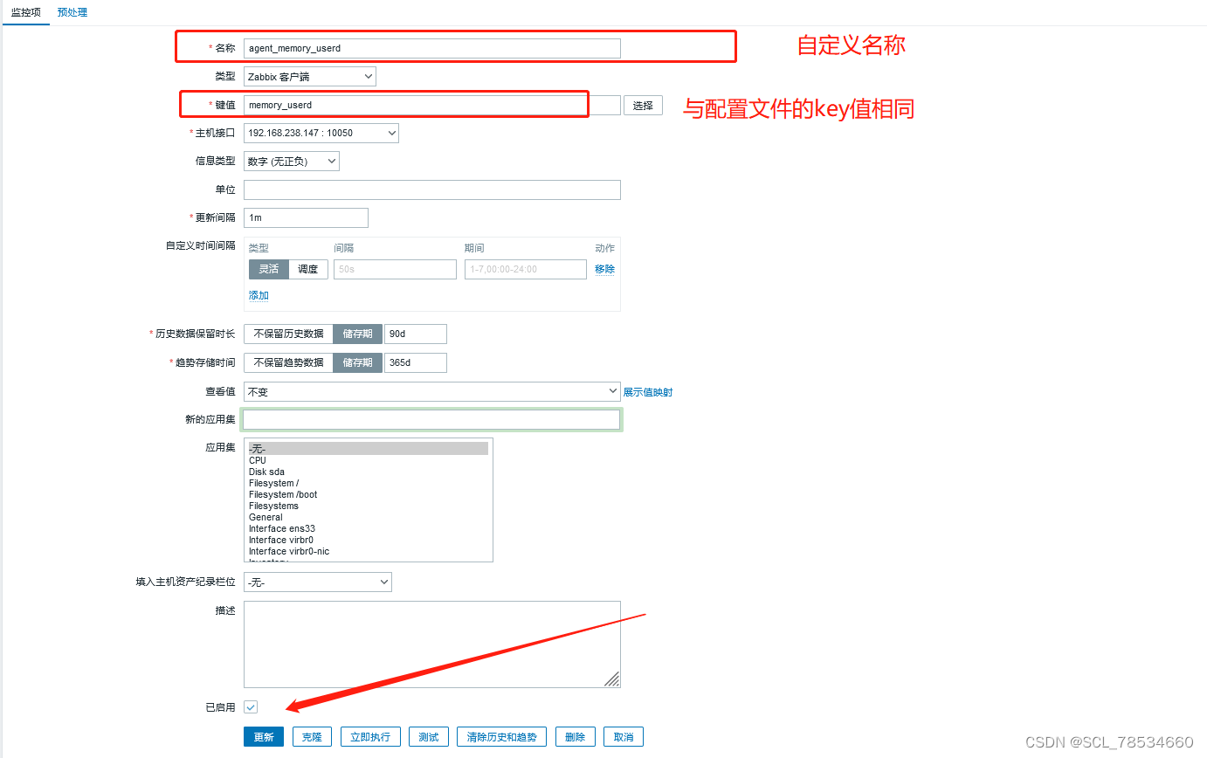Viewport: 1207px width, 758px height.
Task: Select CPU in 应用集 list
Action: (368, 460)
